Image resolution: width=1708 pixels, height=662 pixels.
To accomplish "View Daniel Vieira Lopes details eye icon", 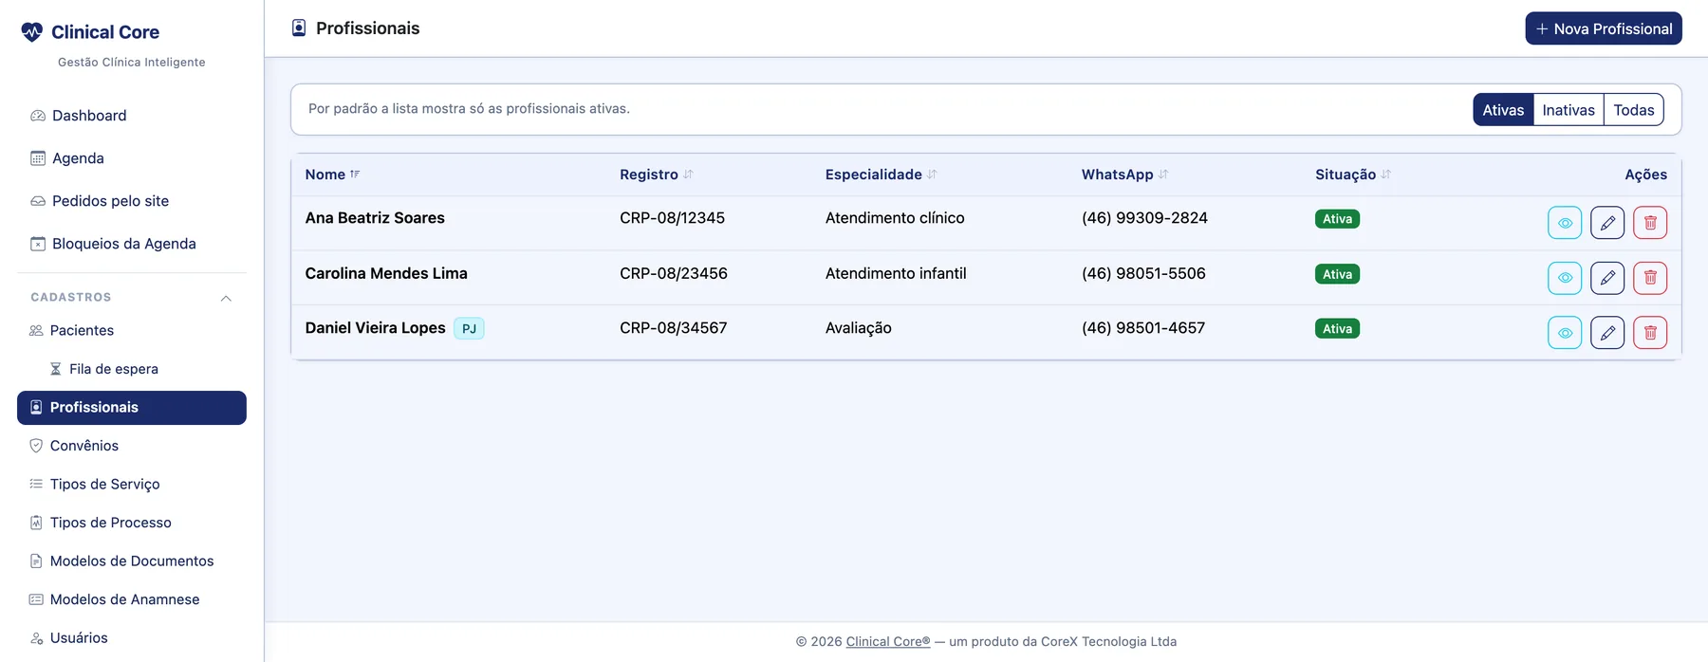I will pyautogui.click(x=1565, y=333).
